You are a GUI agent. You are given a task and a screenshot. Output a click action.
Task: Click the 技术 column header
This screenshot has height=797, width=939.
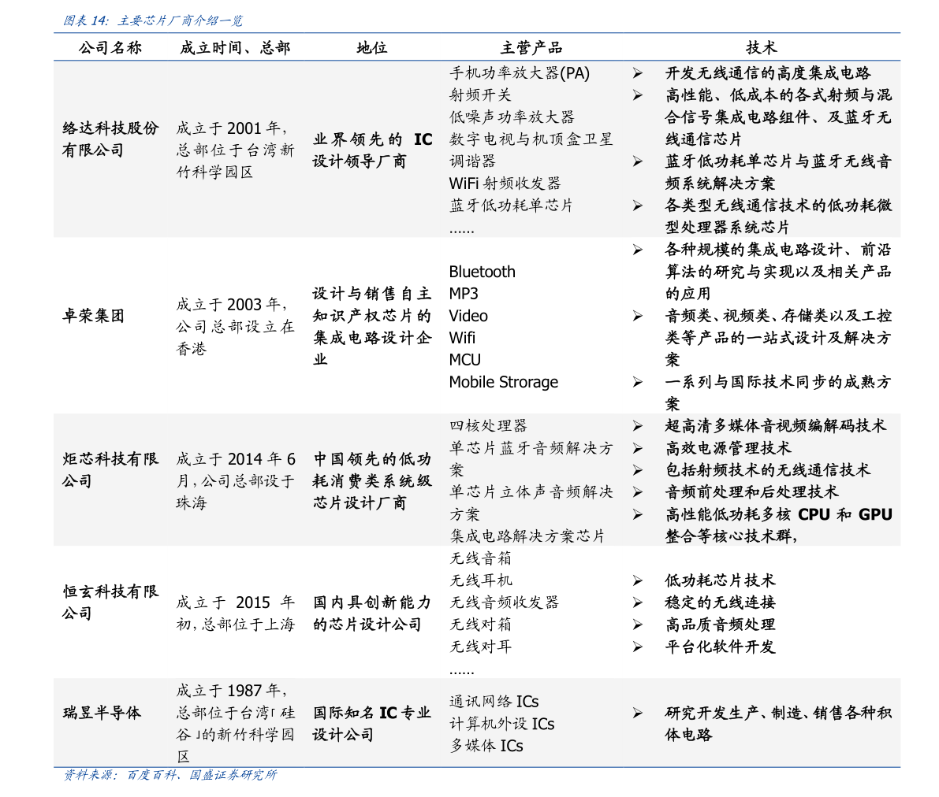[762, 47]
